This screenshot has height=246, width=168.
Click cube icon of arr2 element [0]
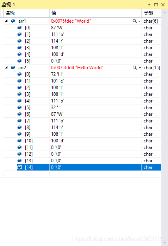tap(19, 74)
